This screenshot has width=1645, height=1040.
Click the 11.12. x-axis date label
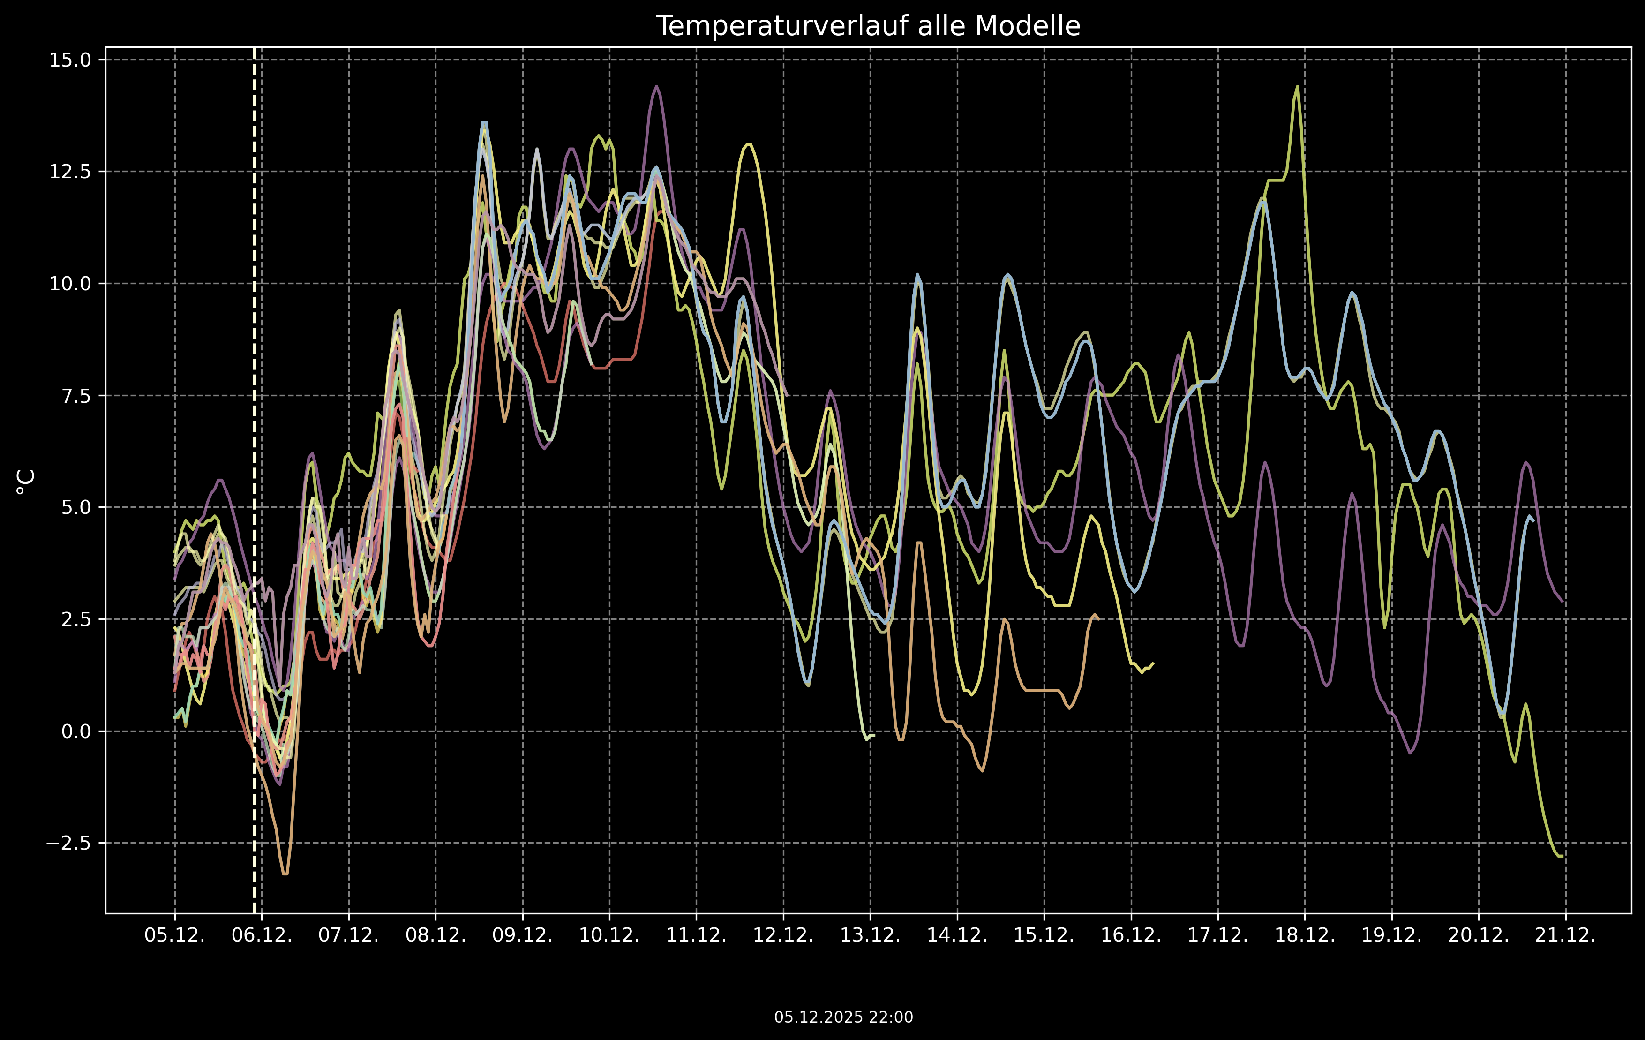point(696,935)
